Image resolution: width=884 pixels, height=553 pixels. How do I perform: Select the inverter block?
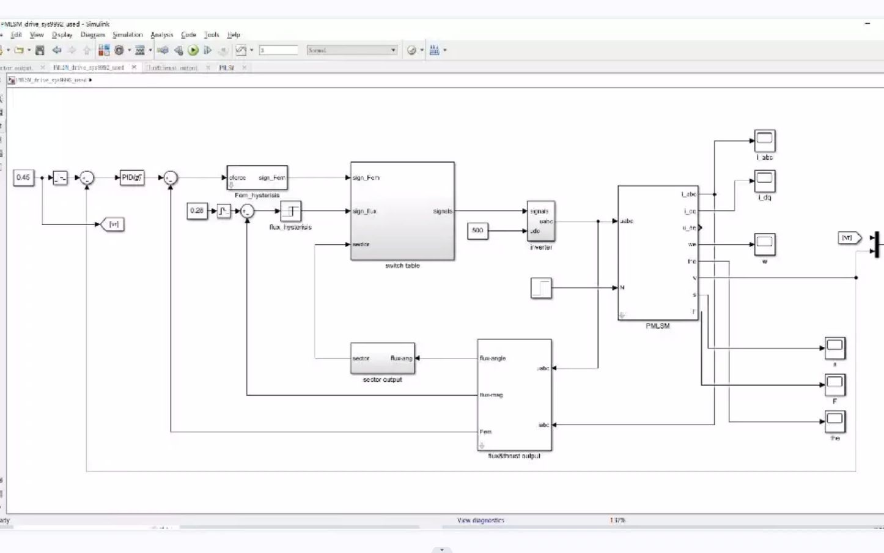pyautogui.click(x=541, y=221)
